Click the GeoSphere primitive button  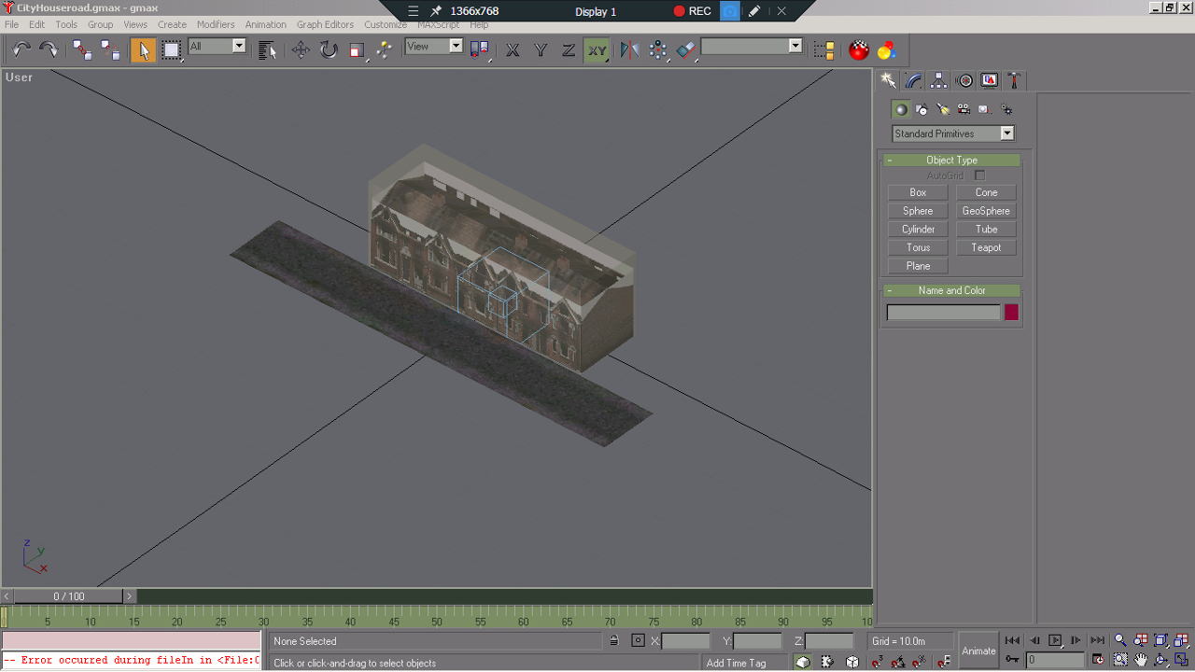986,211
